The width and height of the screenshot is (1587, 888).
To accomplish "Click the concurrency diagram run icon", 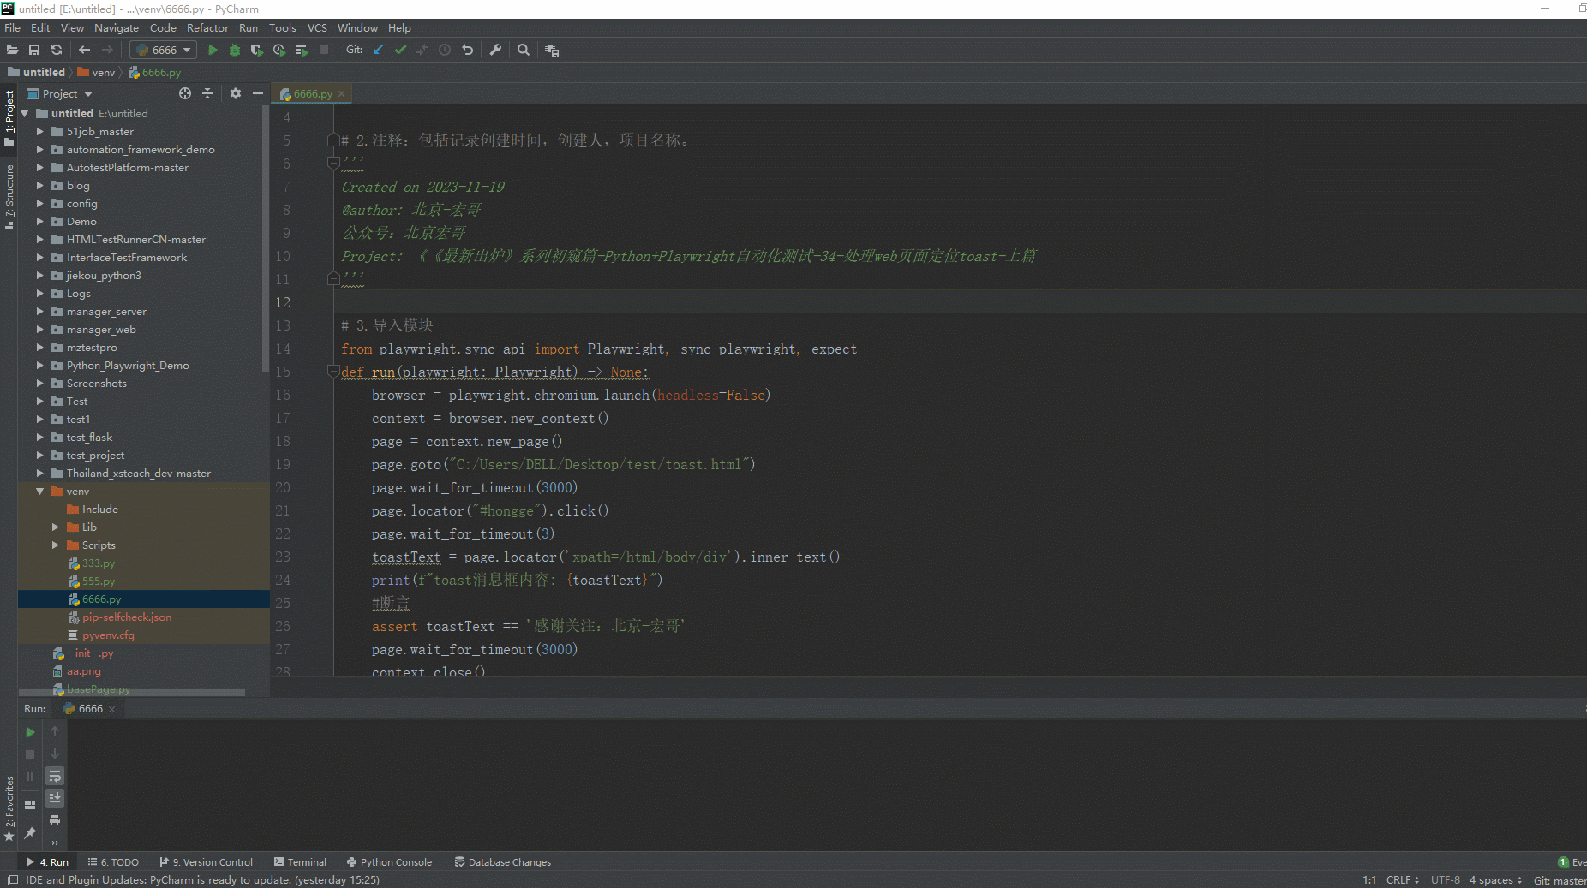I will point(302,50).
